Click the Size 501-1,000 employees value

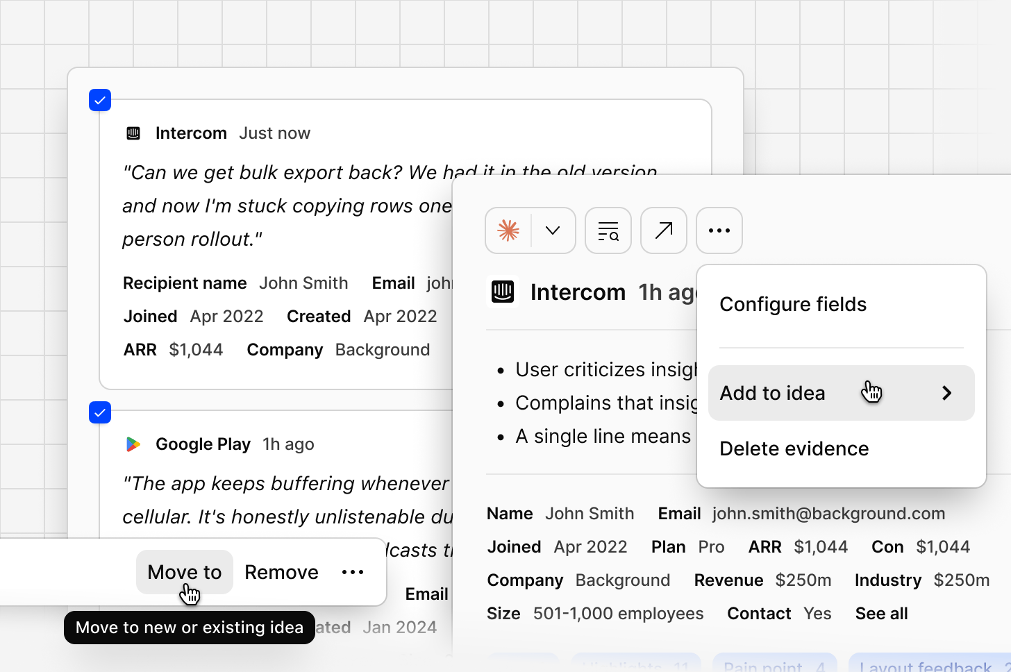tap(618, 614)
